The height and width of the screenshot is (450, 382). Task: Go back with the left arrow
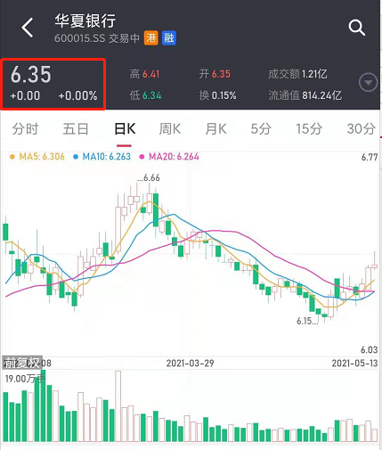28,28
